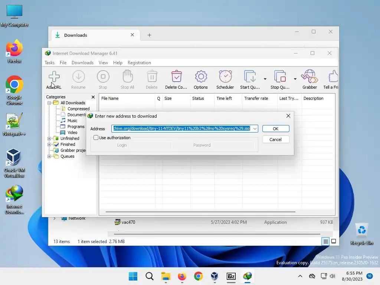Enable Use authorization checkbox
The height and width of the screenshot is (285, 380).
point(96,138)
